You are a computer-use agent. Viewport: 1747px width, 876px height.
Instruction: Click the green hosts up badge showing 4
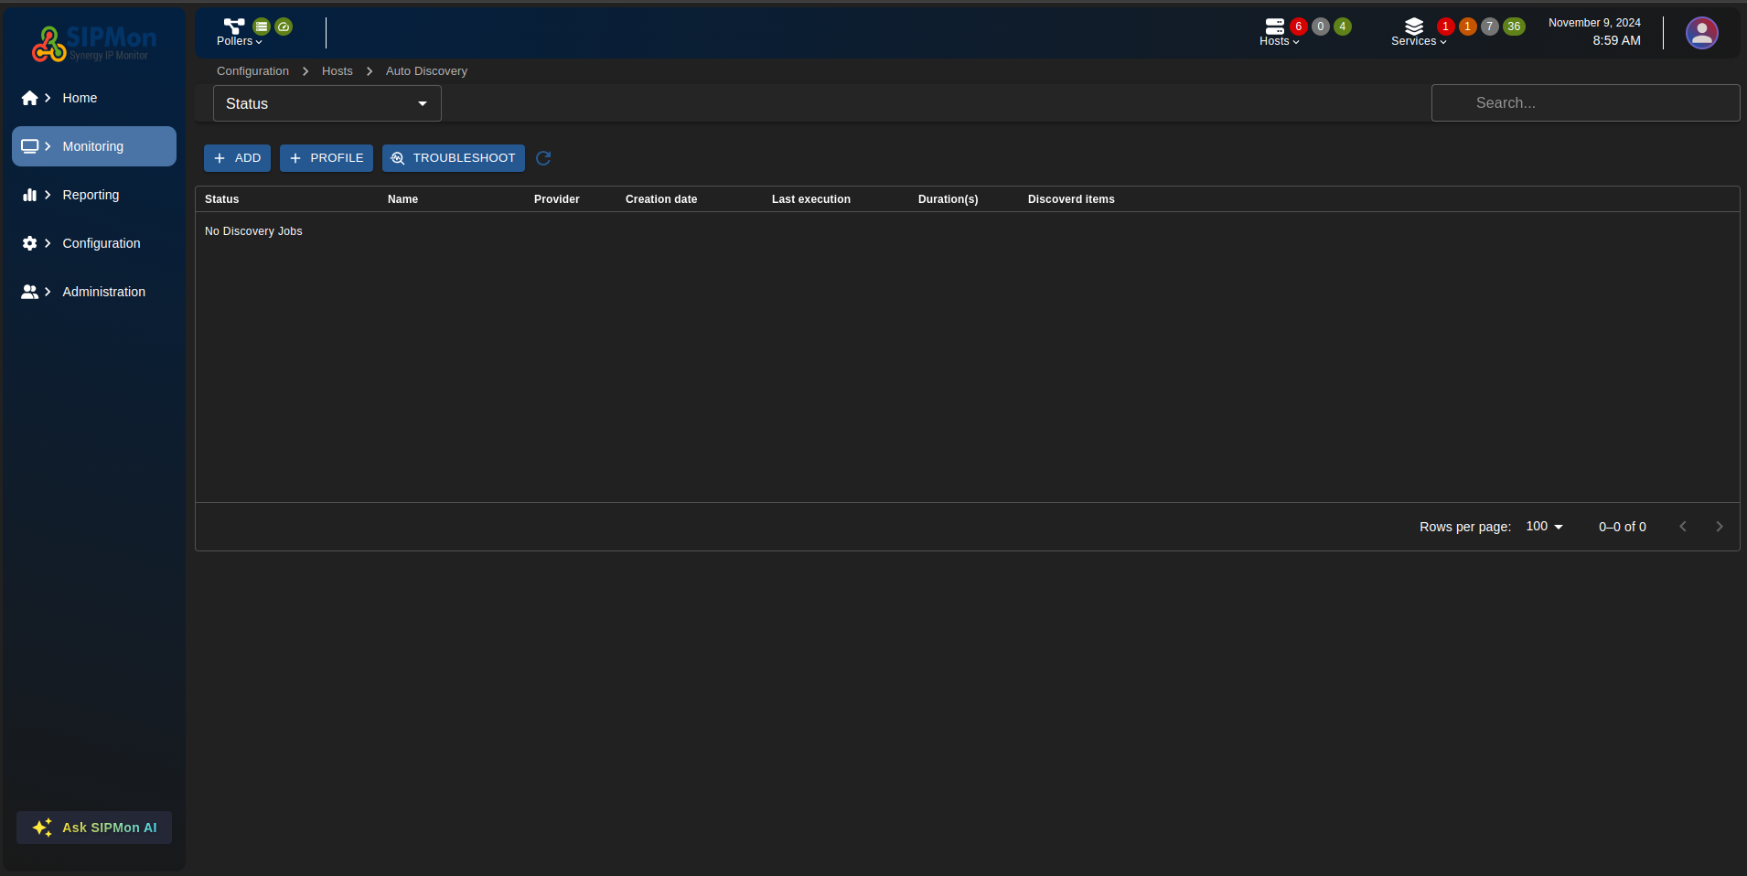[1342, 27]
